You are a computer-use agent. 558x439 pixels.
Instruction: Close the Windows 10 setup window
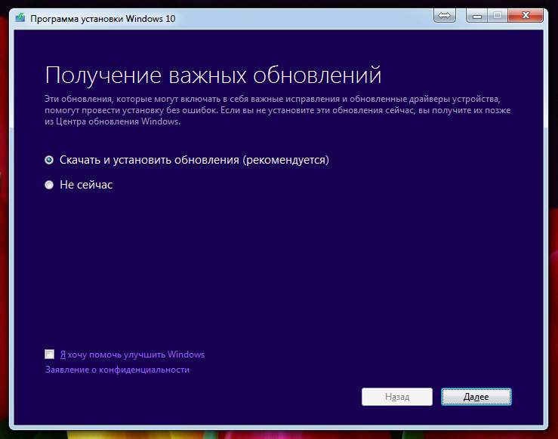click(x=526, y=16)
